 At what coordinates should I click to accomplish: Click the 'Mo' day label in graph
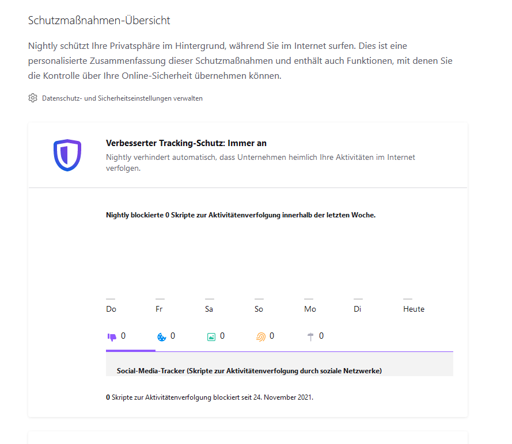(x=310, y=309)
